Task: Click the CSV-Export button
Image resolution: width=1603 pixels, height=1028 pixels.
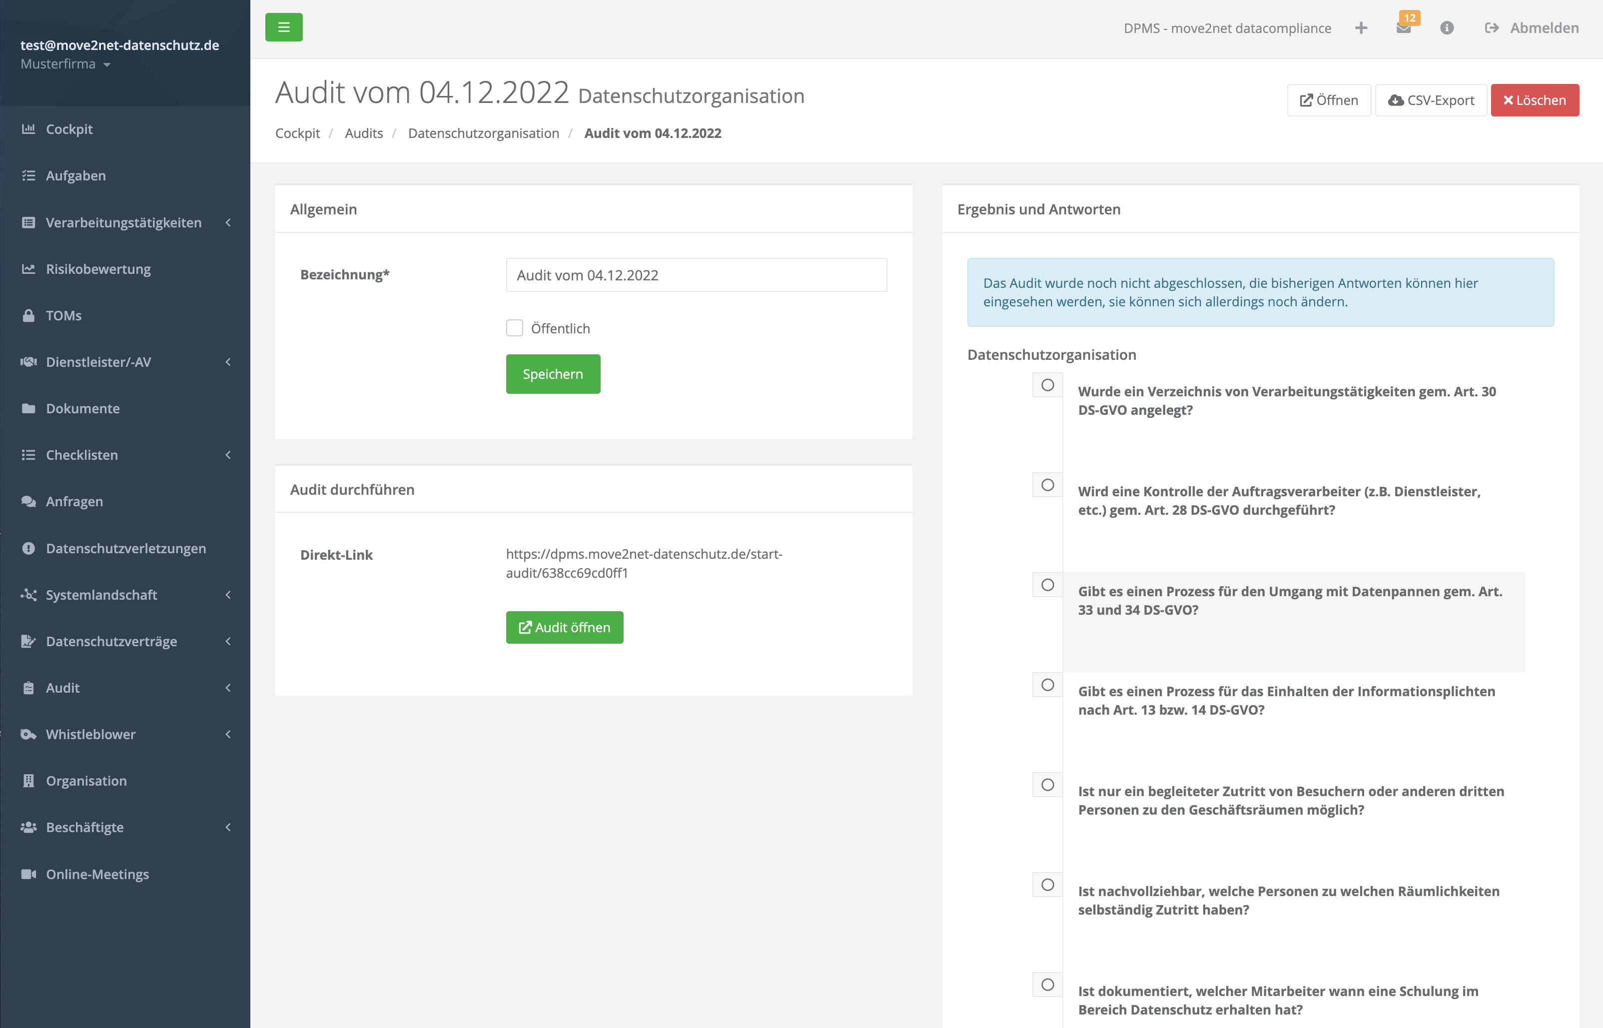Action: click(x=1431, y=100)
